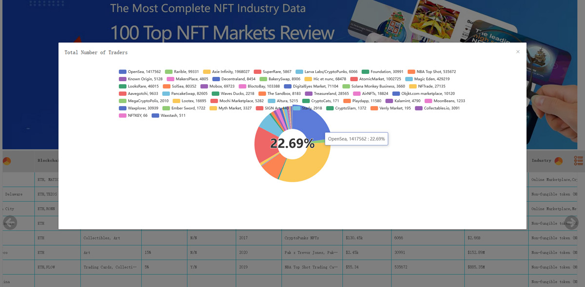The height and width of the screenshot is (287, 585).
Task: Toggle Hic et nunc legend entry
Action: [325, 79]
